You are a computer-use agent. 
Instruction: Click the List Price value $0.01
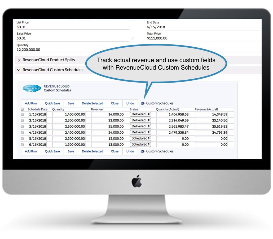click(21, 27)
